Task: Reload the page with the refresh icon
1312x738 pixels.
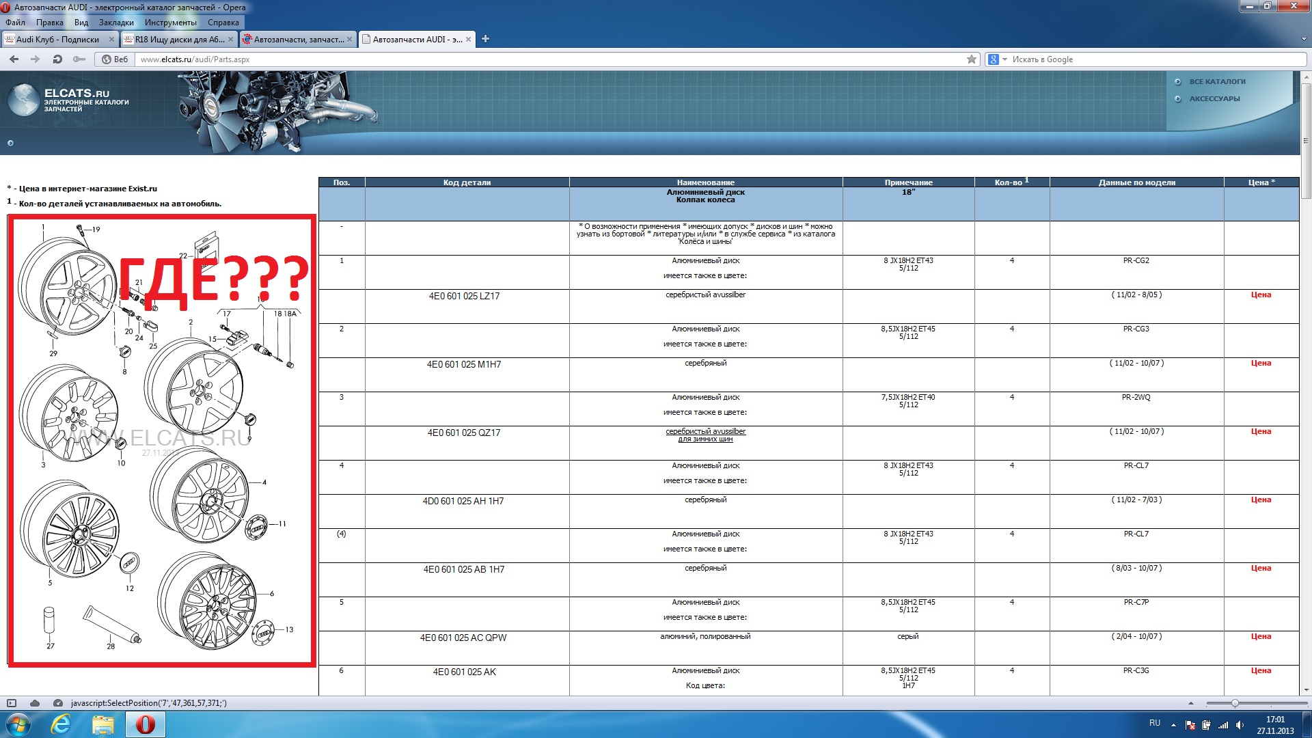Action: tap(57, 59)
